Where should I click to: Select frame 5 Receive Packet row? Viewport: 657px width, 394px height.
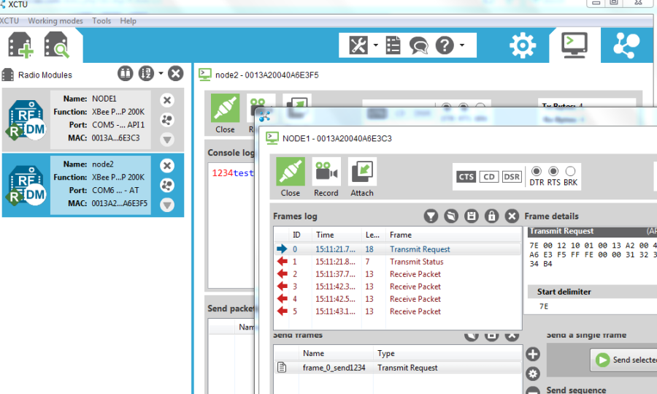[x=398, y=311]
